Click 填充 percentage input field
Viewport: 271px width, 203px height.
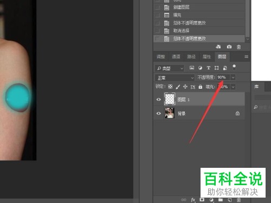[x=223, y=87]
